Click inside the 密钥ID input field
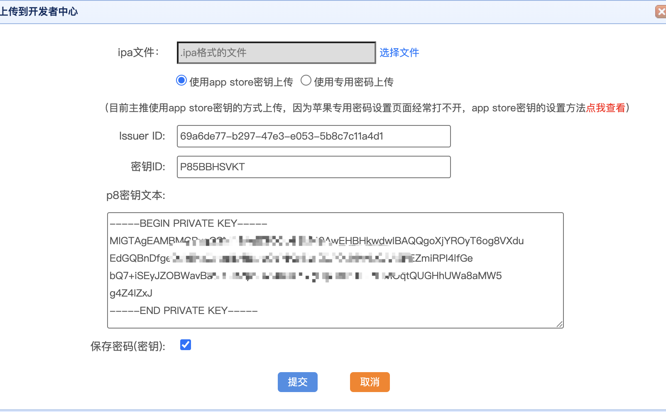Screen dimensions: 666x412 click(313, 167)
